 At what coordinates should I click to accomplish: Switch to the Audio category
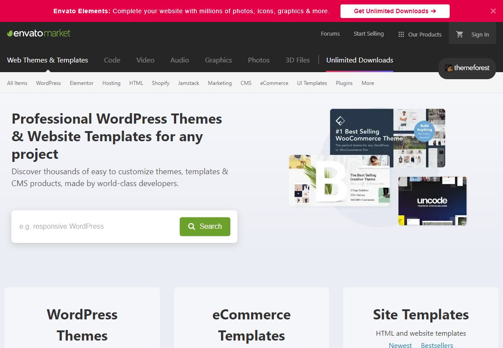coord(180,60)
